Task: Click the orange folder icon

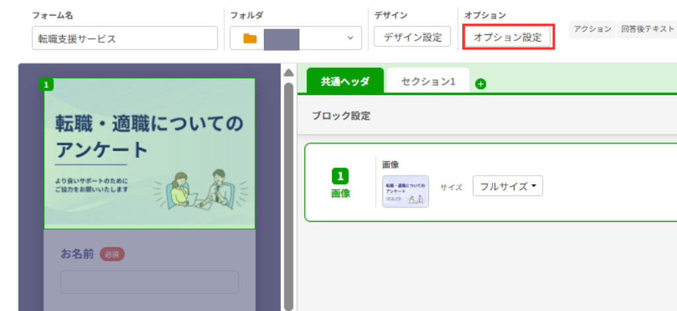Action: (250, 38)
